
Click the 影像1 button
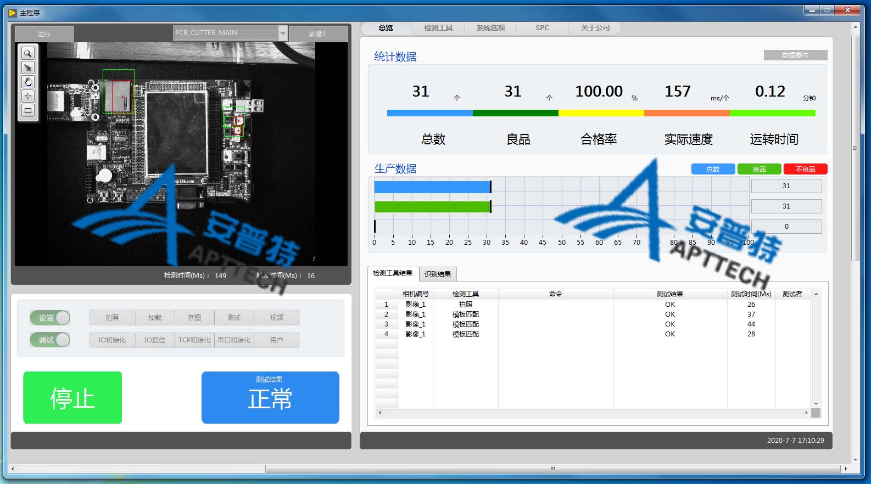pyautogui.click(x=318, y=34)
